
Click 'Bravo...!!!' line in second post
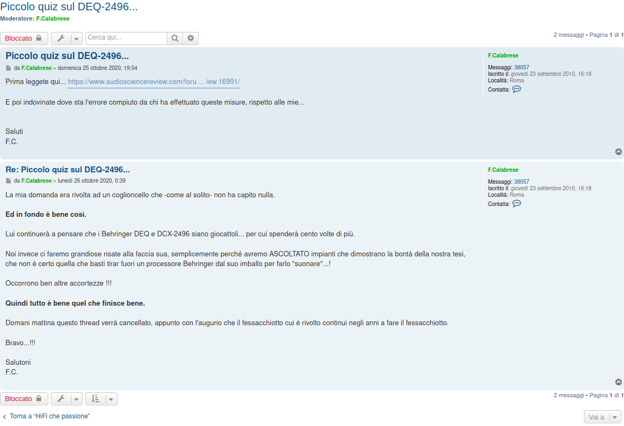click(20, 343)
